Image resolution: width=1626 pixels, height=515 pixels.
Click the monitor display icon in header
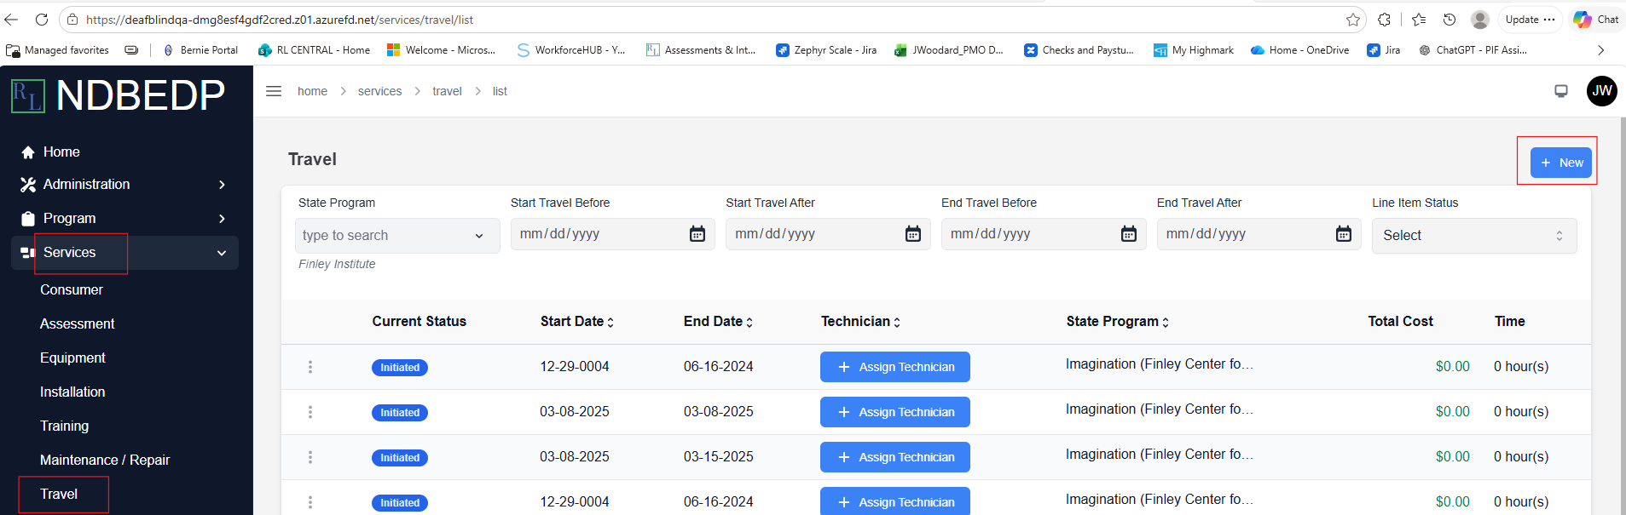[1561, 91]
